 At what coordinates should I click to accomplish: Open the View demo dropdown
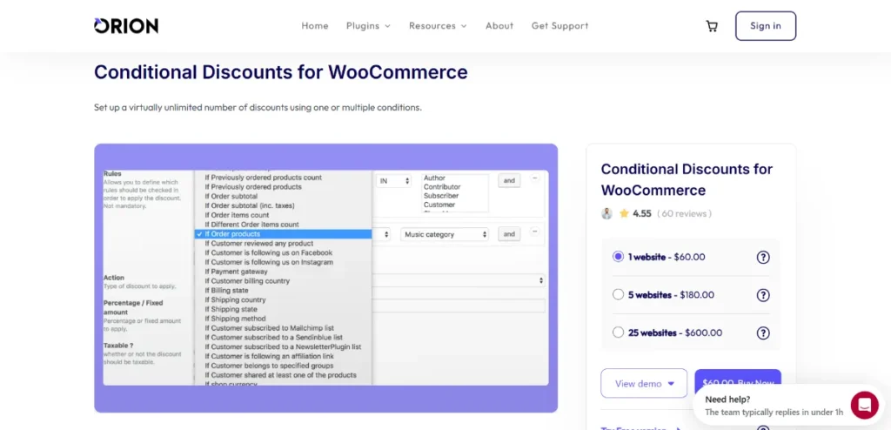point(644,384)
